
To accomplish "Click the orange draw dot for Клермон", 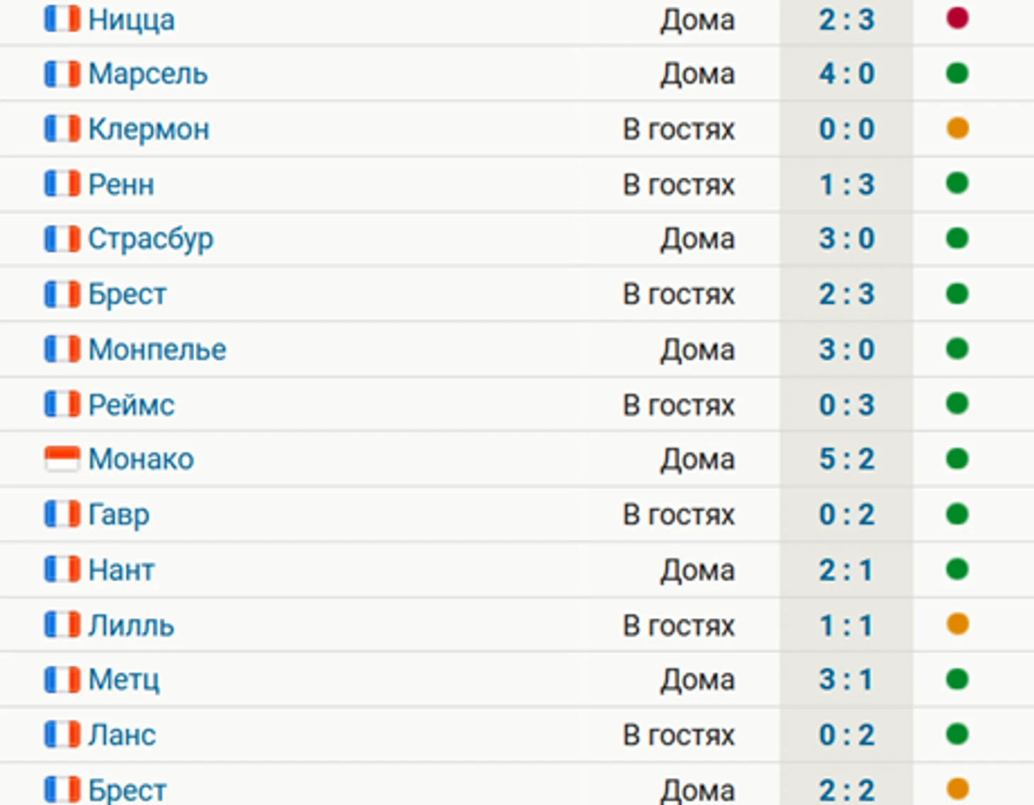I will pyautogui.click(x=957, y=128).
